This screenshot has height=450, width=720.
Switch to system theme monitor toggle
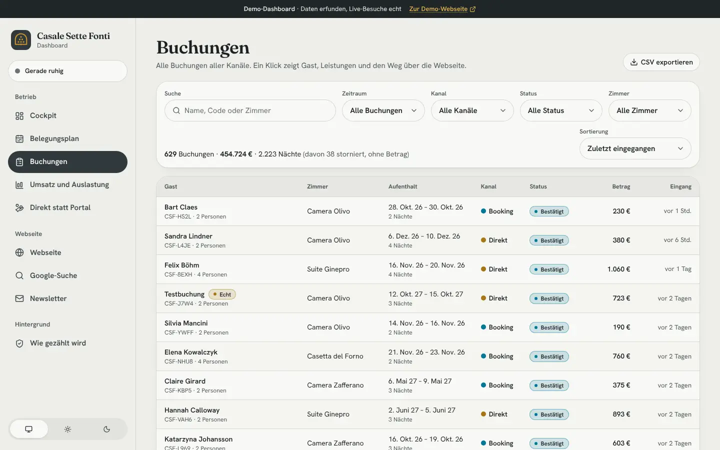29,429
